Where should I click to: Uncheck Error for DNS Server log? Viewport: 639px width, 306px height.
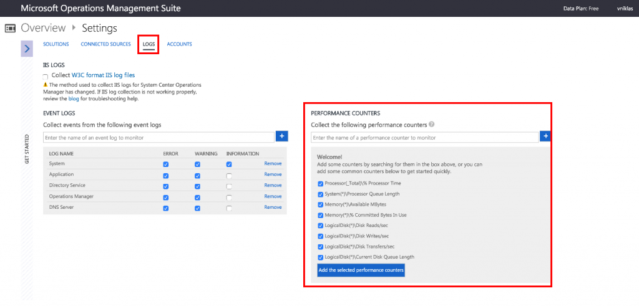[x=166, y=208]
